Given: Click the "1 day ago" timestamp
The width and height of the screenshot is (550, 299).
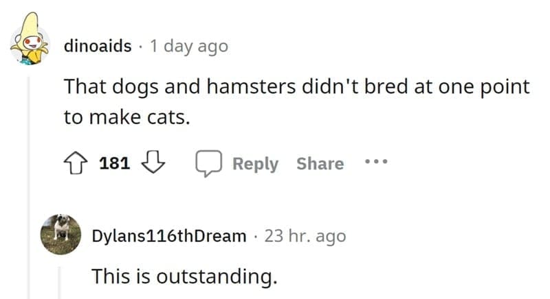Looking at the screenshot, I should [189, 46].
